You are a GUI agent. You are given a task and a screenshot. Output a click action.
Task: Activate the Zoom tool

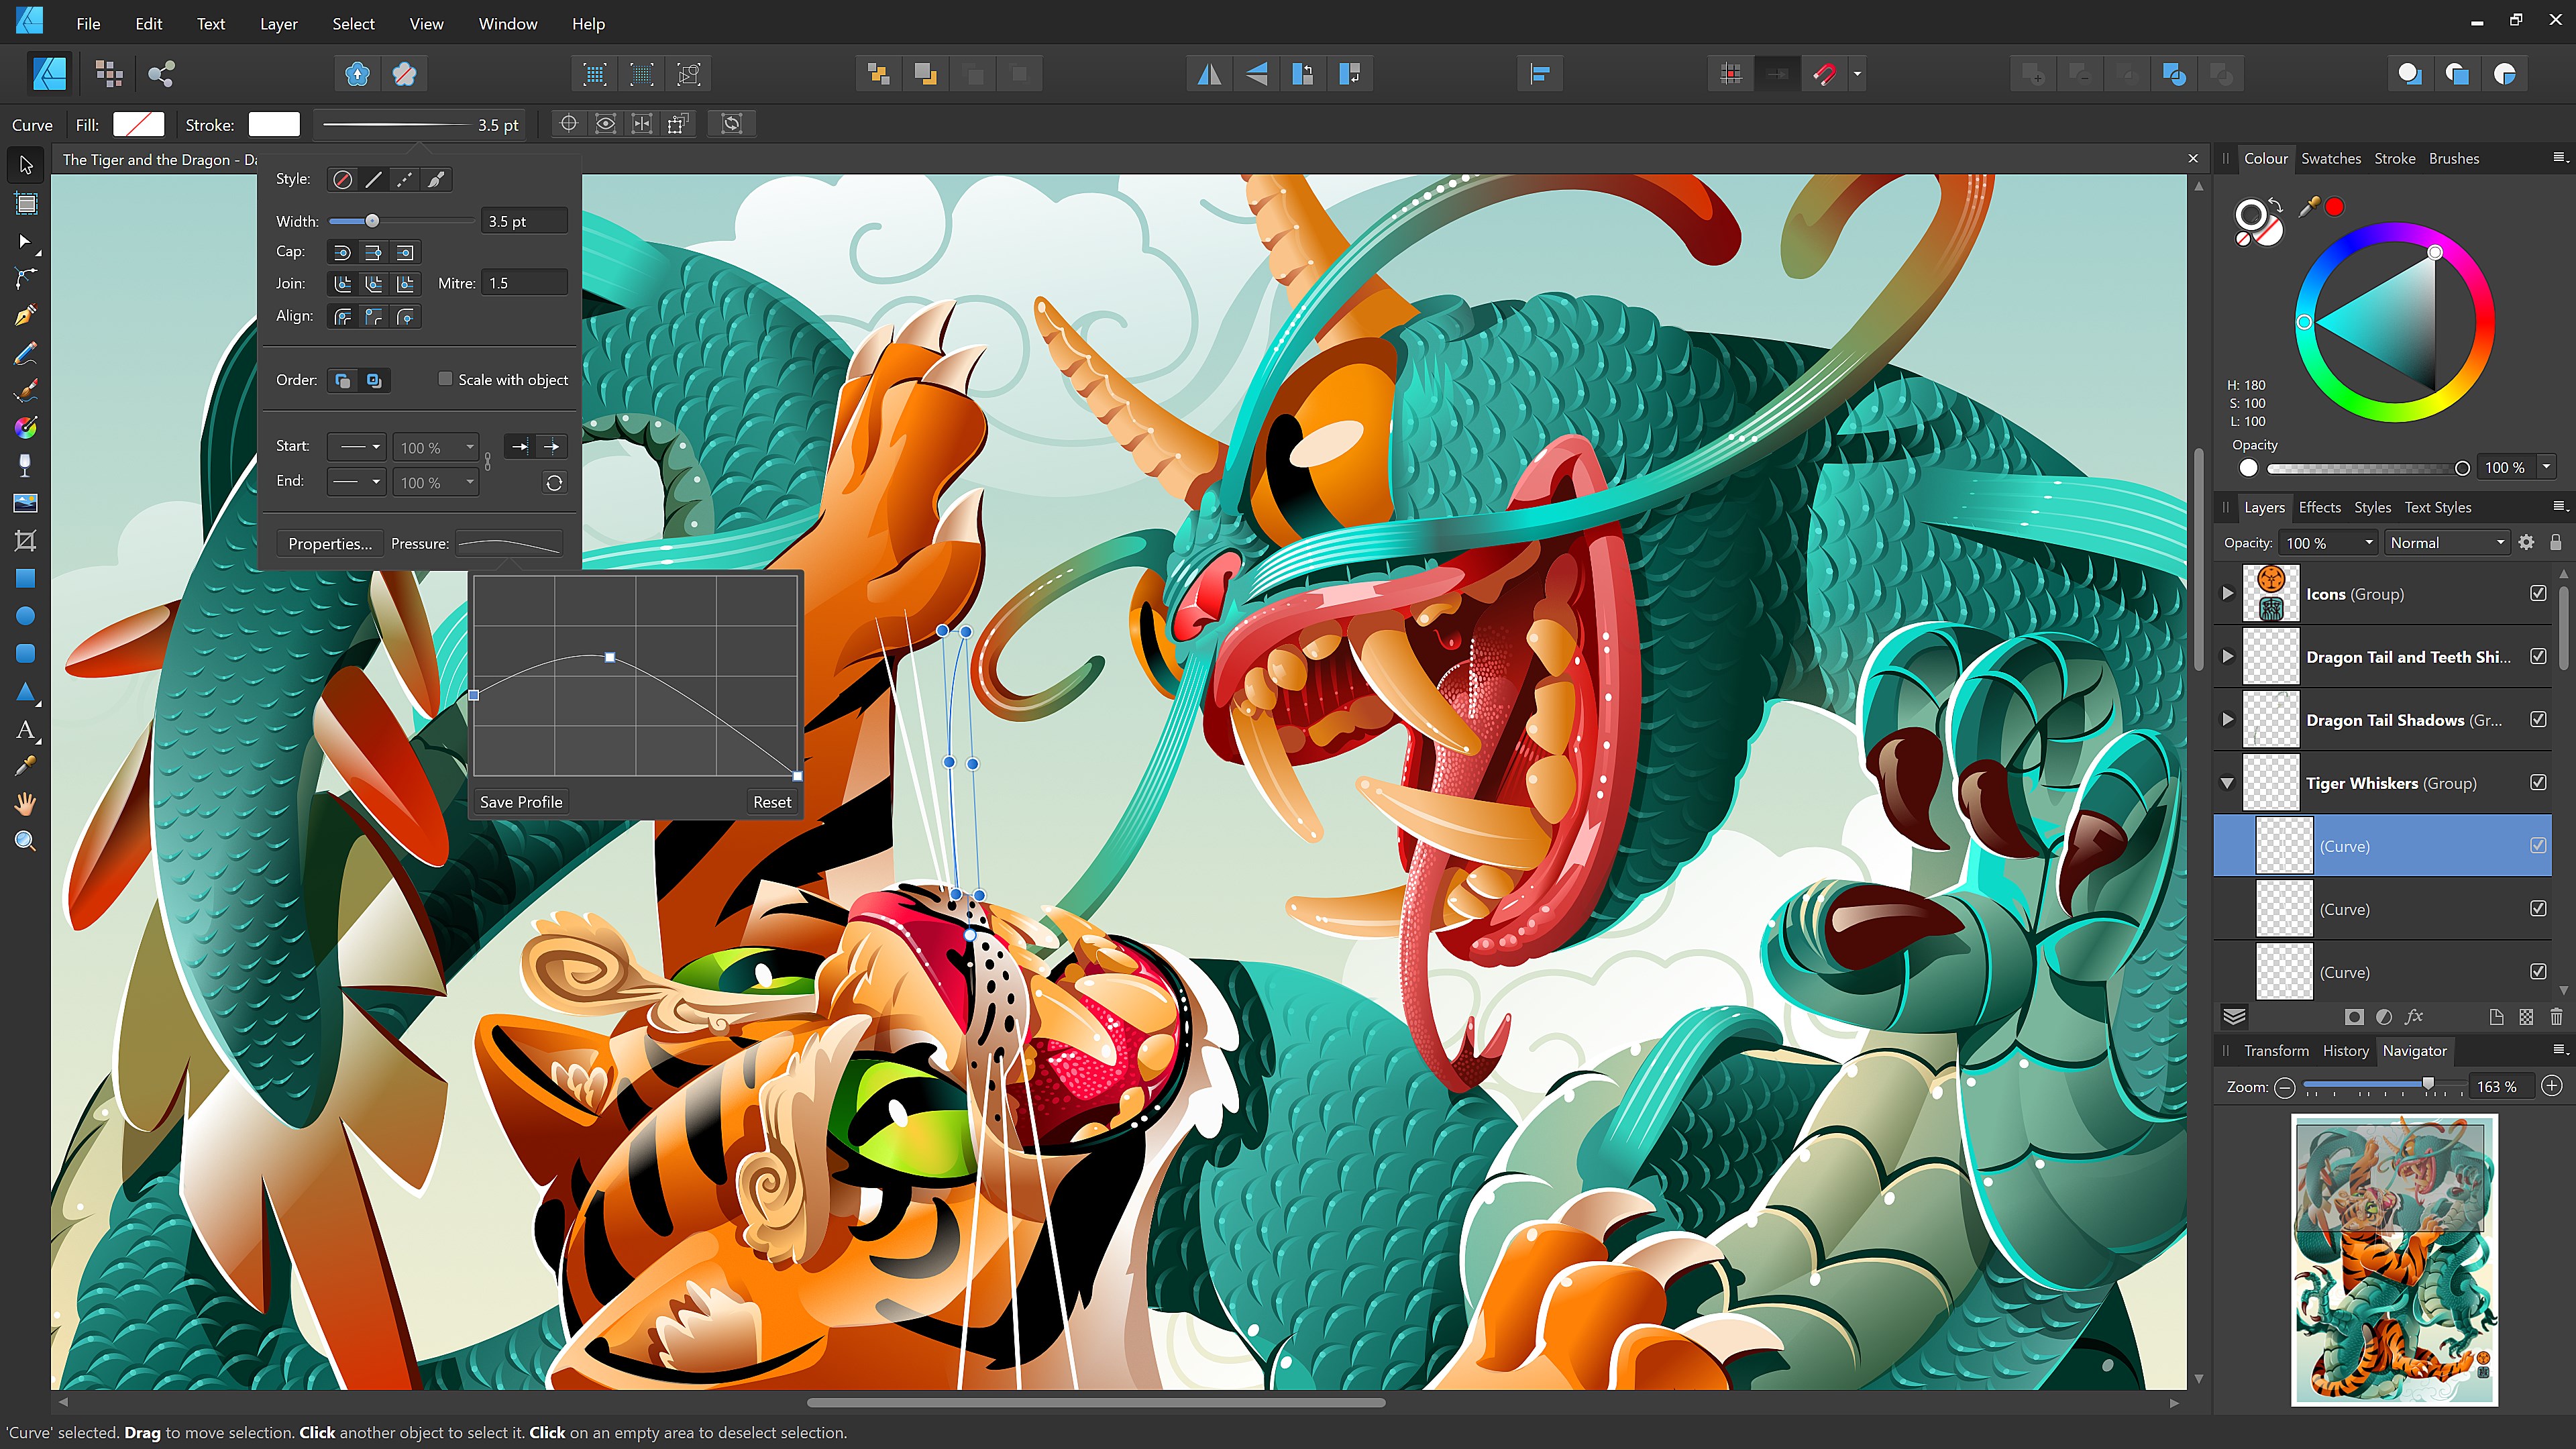[x=25, y=841]
